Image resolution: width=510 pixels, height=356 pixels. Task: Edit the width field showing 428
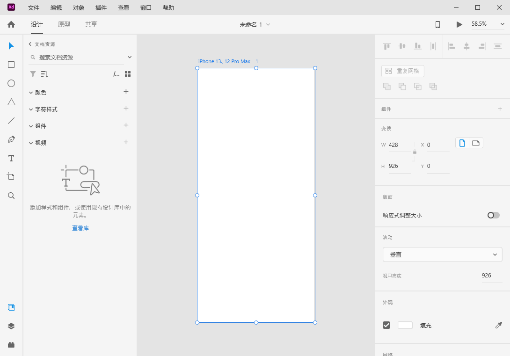tap(400, 145)
